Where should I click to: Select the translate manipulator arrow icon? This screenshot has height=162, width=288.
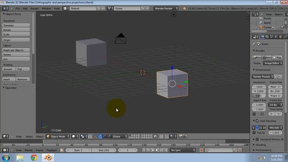pos(100,136)
